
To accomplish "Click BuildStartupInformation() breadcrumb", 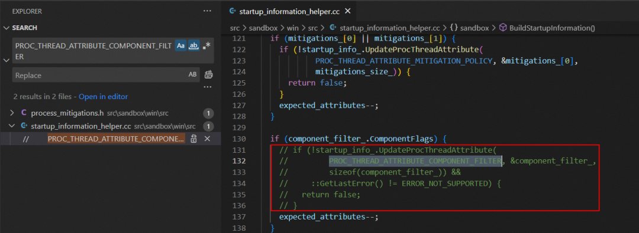I will point(552,28).
